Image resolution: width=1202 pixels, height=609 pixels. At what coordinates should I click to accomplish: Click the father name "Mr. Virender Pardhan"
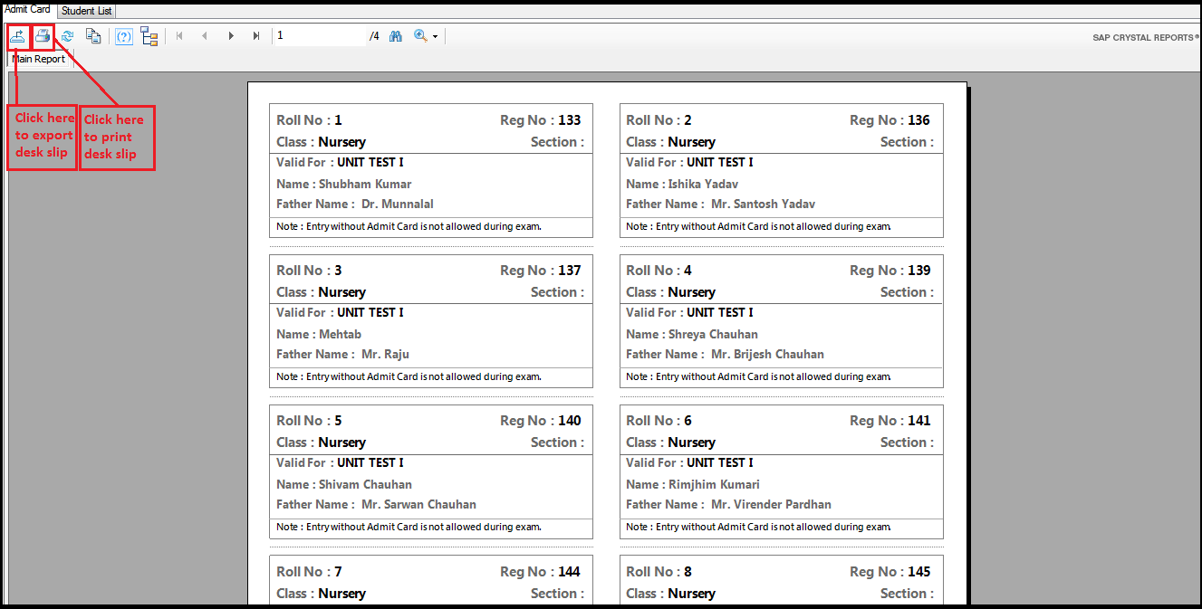pos(772,505)
